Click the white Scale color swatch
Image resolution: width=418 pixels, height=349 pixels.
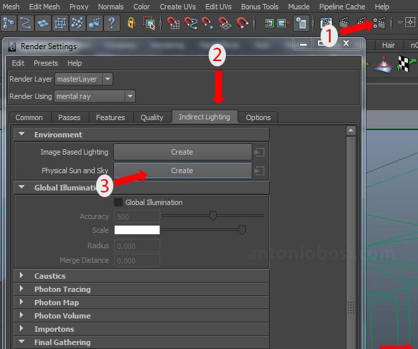[x=137, y=230]
